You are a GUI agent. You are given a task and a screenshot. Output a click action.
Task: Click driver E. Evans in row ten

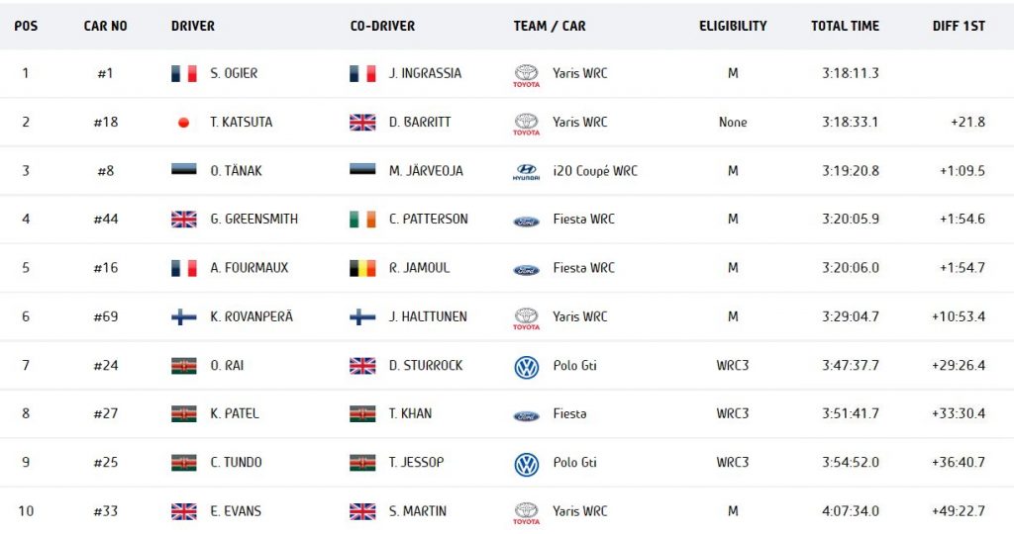tap(236, 510)
